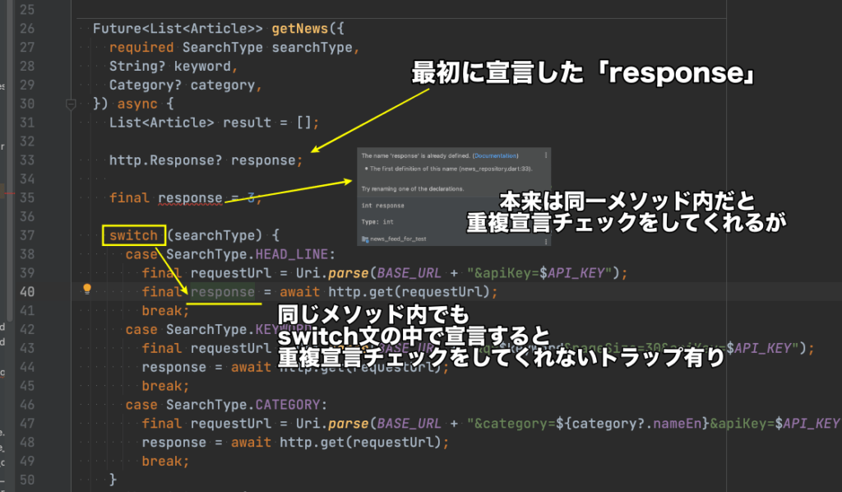This screenshot has height=492, width=842.
Task: Click 'Type: int' in the tooltip
Action: (377, 222)
